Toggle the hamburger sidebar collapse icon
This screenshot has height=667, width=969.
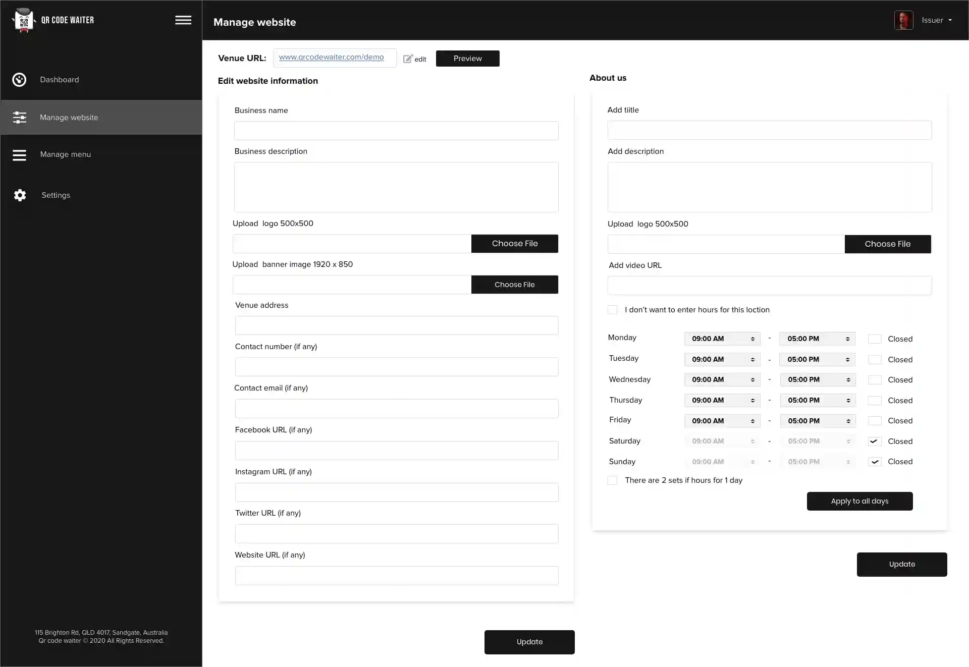coord(183,20)
